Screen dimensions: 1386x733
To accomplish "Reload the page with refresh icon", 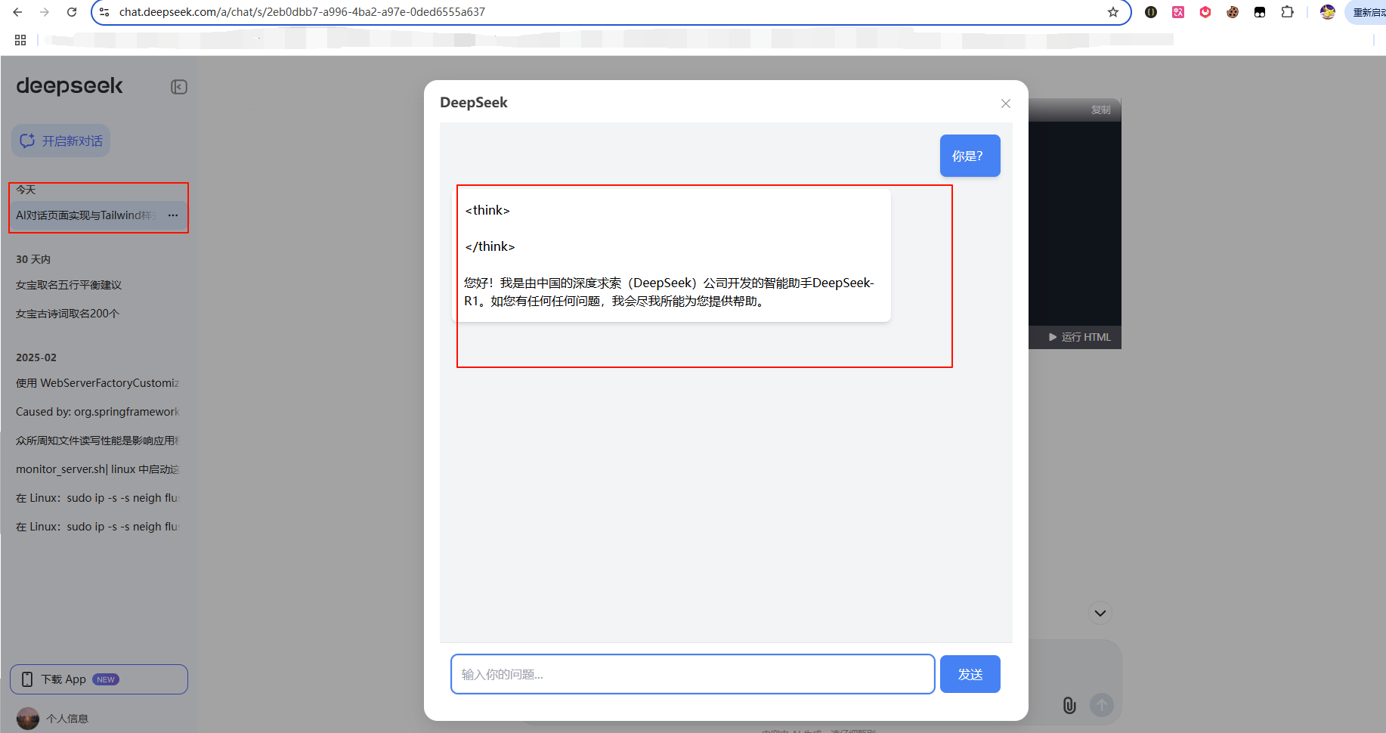I will pyautogui.click(x=72, y=12).
